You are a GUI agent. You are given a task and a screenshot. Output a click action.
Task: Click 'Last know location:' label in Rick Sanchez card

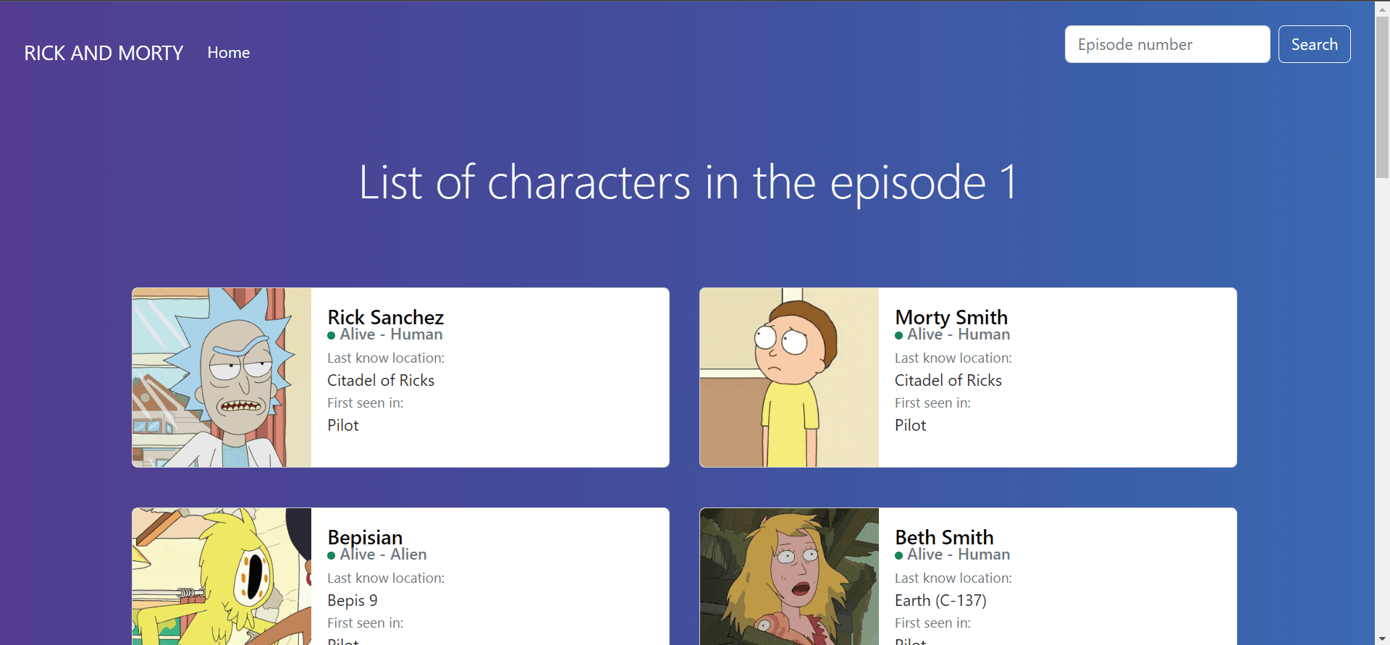[x=386, y=358]
